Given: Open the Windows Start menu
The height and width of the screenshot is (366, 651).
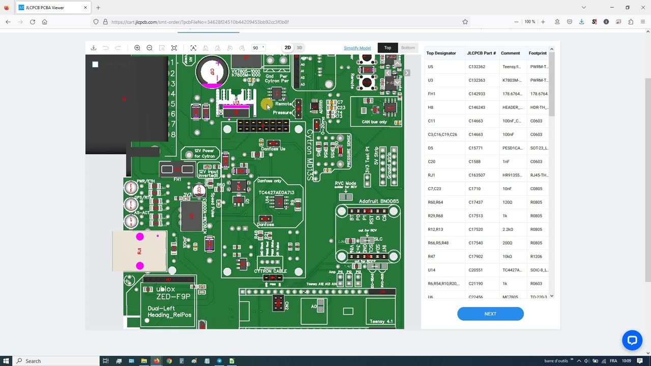Looking at the screenshot, I should point(6,361).
